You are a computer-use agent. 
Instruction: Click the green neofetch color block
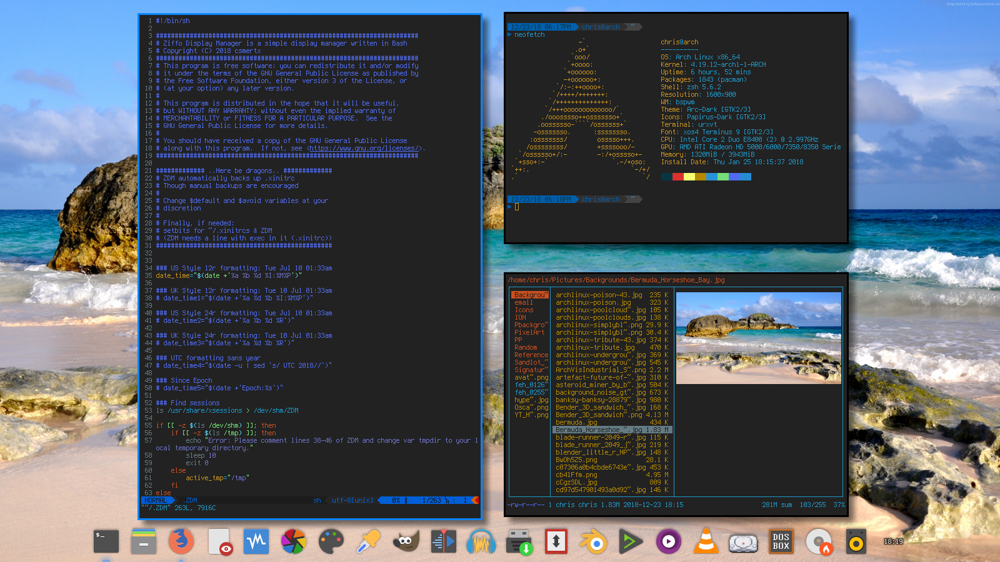tap(723, 177)
